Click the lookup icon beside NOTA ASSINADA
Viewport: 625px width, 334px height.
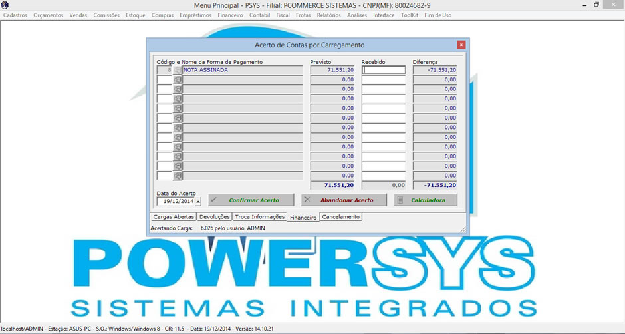[177, 70]
